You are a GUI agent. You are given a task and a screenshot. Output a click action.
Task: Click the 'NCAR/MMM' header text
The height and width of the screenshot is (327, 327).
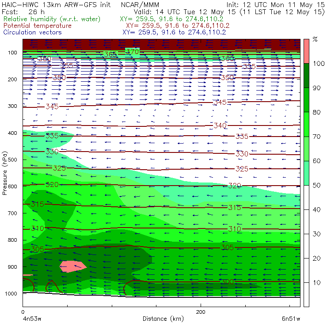click(140, 5)
